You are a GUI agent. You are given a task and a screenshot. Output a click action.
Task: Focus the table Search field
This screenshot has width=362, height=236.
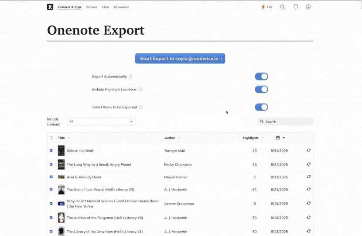286,121
